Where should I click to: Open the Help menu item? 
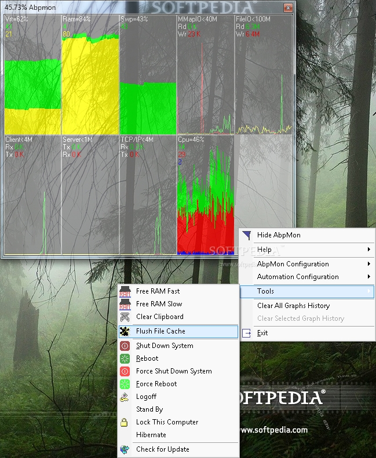pyautogui.click(x=307, y=250)
